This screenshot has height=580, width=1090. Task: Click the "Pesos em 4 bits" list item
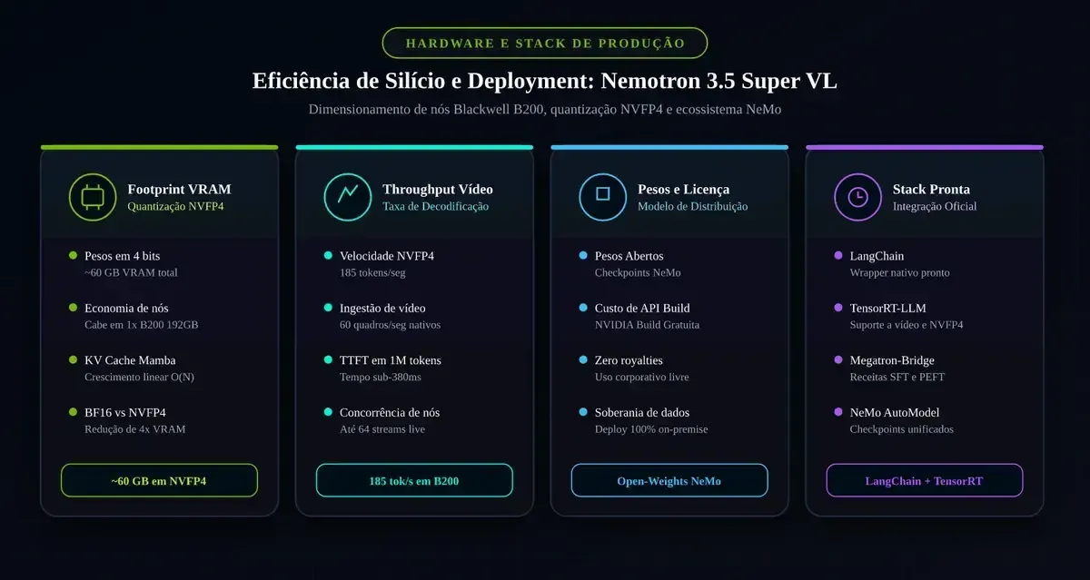122,256
